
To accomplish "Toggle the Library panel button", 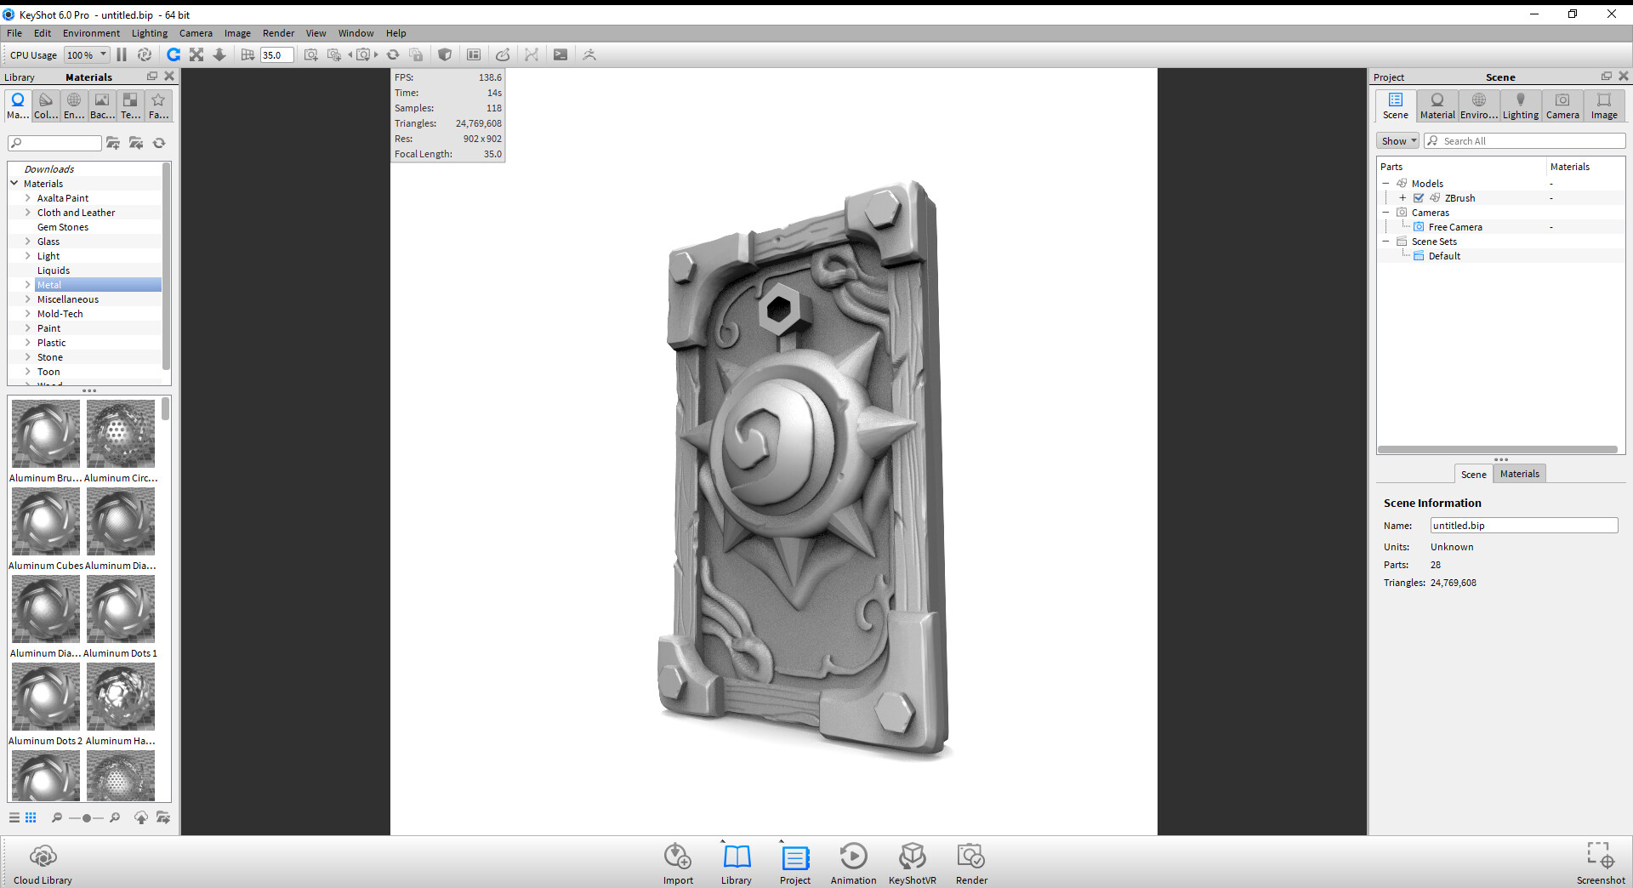I will (x=737, y=864).
